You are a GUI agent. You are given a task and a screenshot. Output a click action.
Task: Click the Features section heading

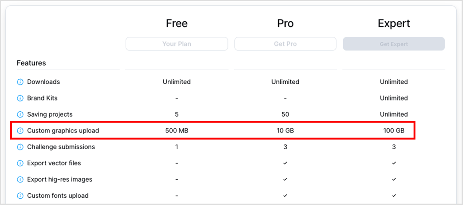(x=31, y=63)
